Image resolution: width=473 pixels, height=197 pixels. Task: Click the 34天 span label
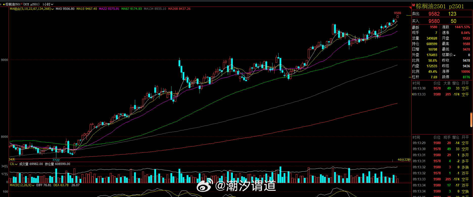12,159
